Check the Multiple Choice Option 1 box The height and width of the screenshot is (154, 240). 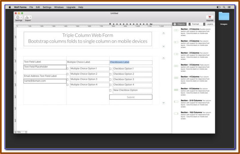(x=68, y=69)
